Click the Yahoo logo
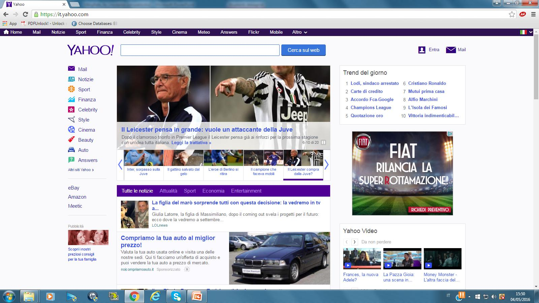This screenshot has width=539, height=303. pyautogui.click(x=90, y=50)
